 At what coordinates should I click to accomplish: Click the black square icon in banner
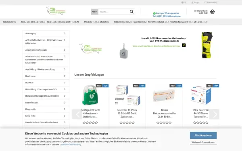coord(184,45)
